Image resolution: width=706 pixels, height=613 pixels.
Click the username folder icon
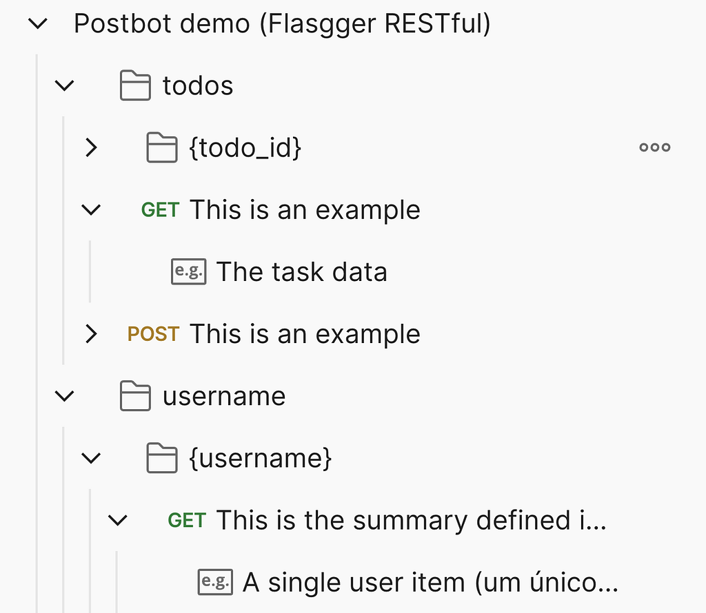tap(135, 396)
